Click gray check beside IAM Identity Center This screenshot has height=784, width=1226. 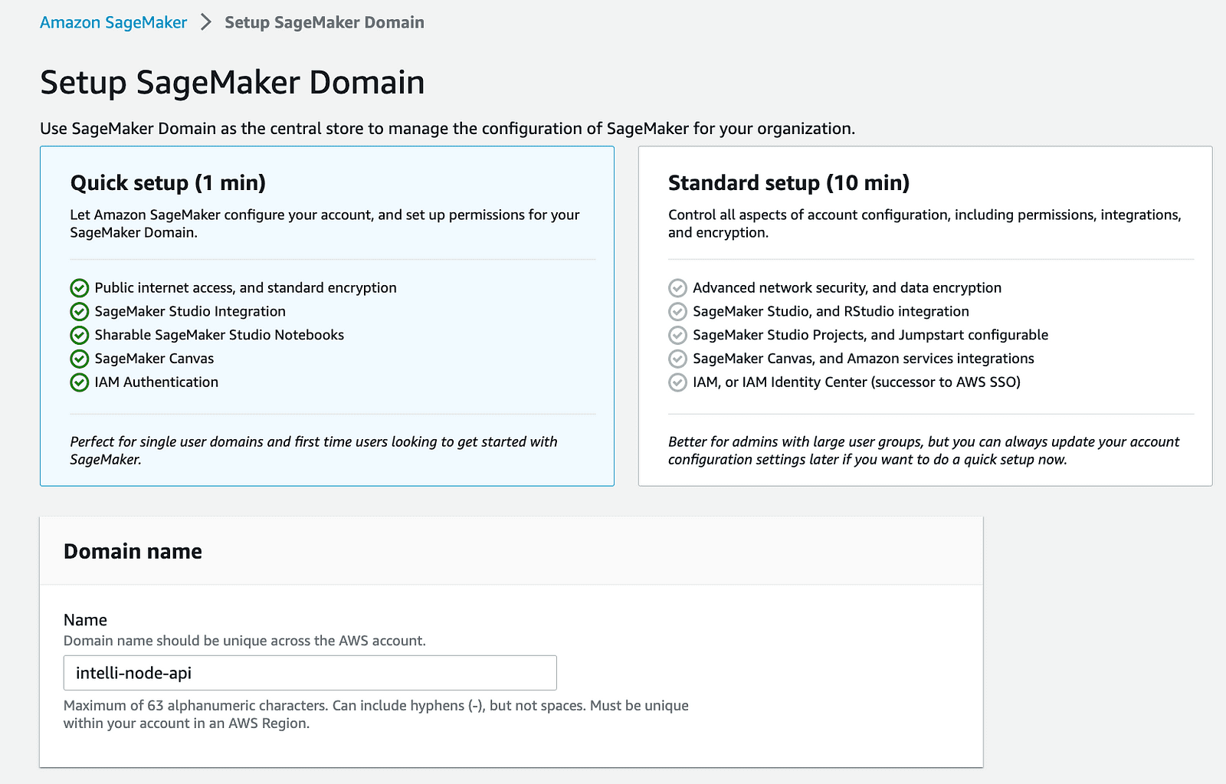677,382
